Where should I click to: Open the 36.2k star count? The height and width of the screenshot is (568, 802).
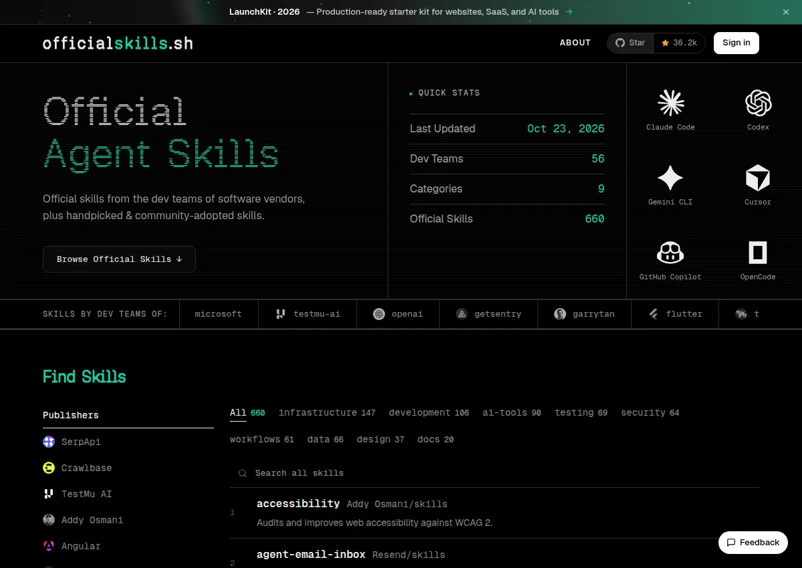tap(679, 43)
